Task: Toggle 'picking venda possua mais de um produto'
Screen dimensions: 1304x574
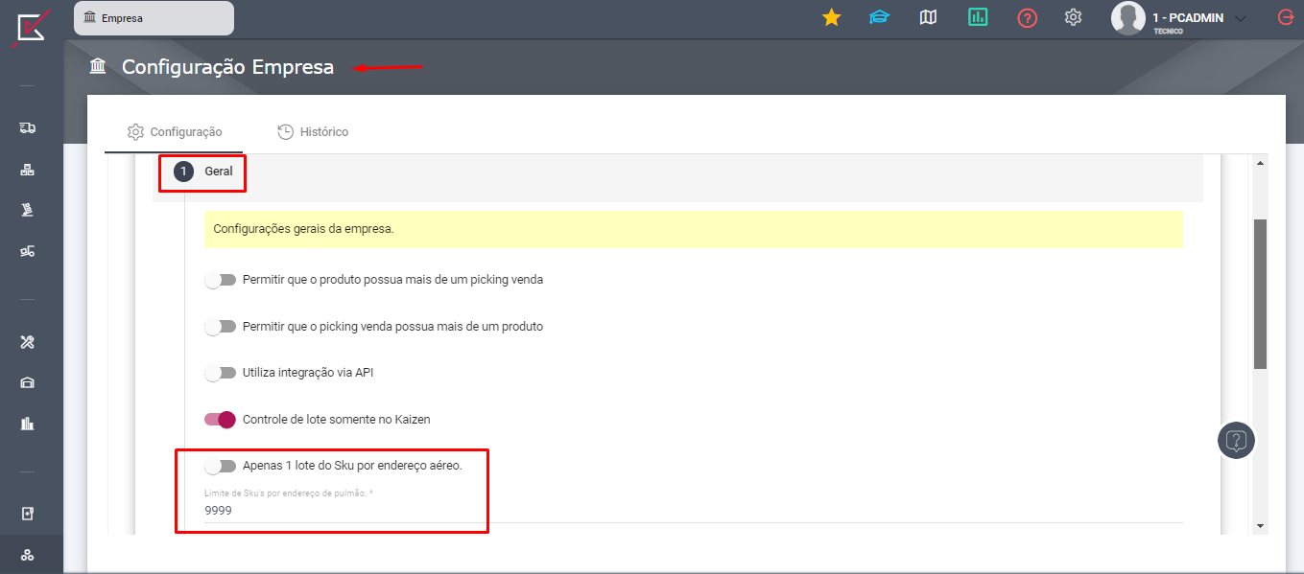Action: (x=221, y=327)
